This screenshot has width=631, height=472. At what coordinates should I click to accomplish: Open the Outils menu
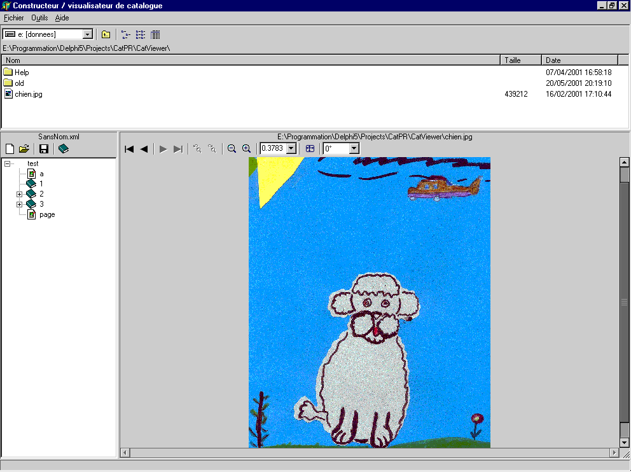tap(39, 18)
